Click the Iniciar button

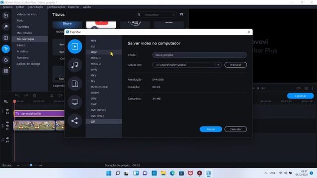pos(211,129)
